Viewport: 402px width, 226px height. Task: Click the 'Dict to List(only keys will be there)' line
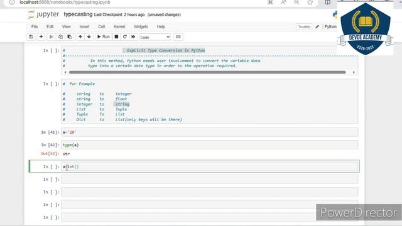point(122,120)
